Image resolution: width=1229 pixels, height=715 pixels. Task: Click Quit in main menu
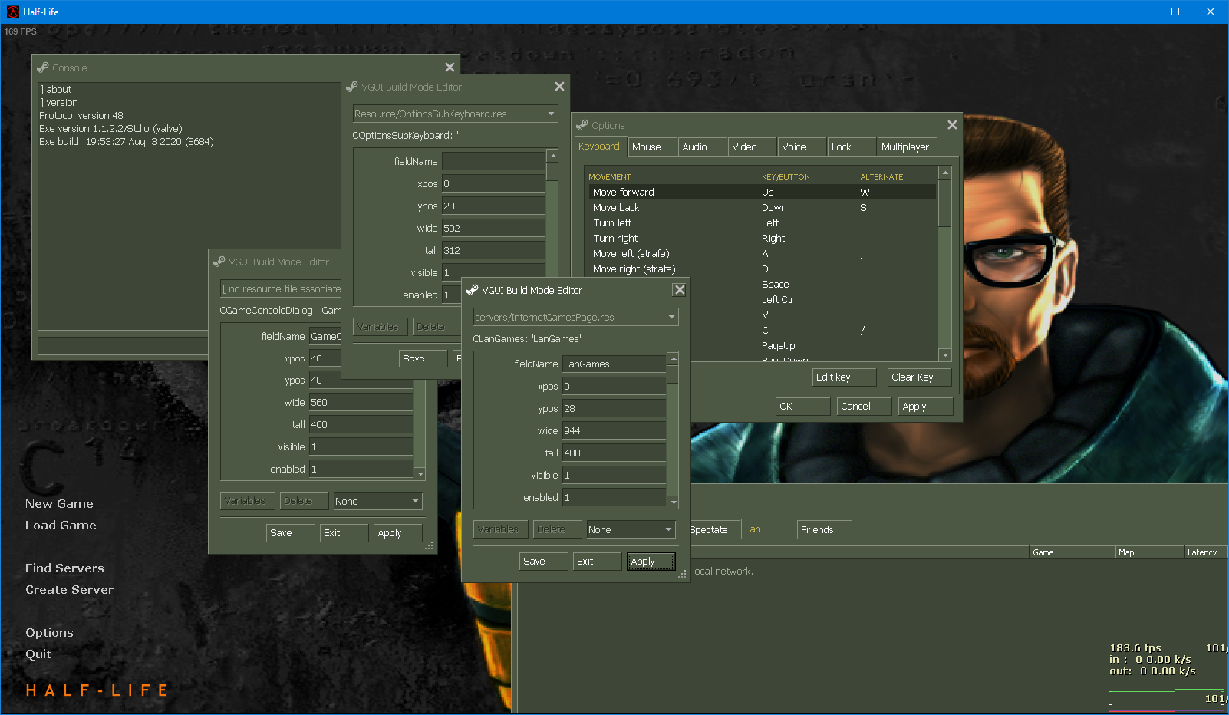click(x=38, y=654)
